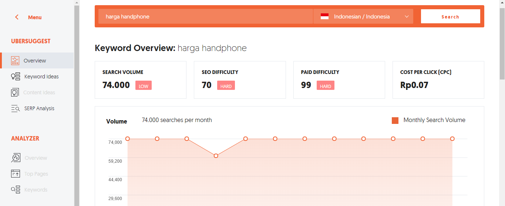Click the 74.000 searches per month text
Image resolution: width=505 pixels, height=206 pixels.
[177, 120]
